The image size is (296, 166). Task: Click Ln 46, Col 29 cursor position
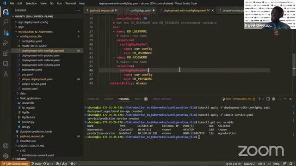233,164
